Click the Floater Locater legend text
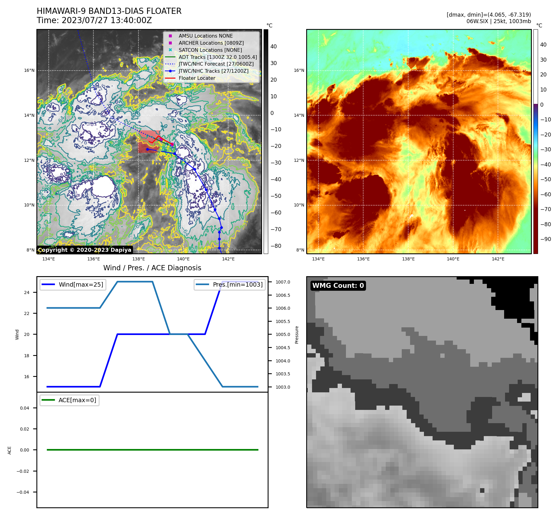This screenshot has width=559, height=519. pos(197,78)
